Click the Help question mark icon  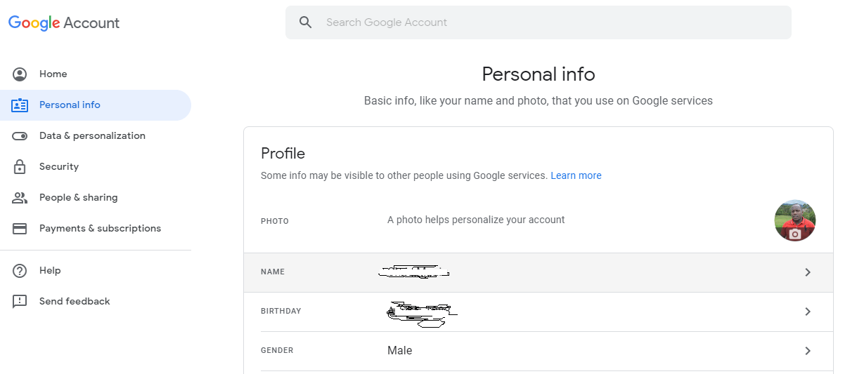tap(20, 271)
